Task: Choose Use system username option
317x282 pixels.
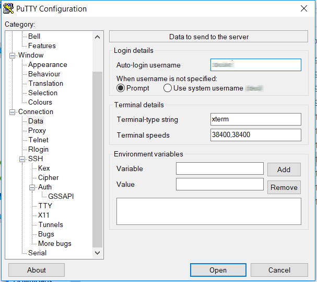Action: (x=168, y=88)
